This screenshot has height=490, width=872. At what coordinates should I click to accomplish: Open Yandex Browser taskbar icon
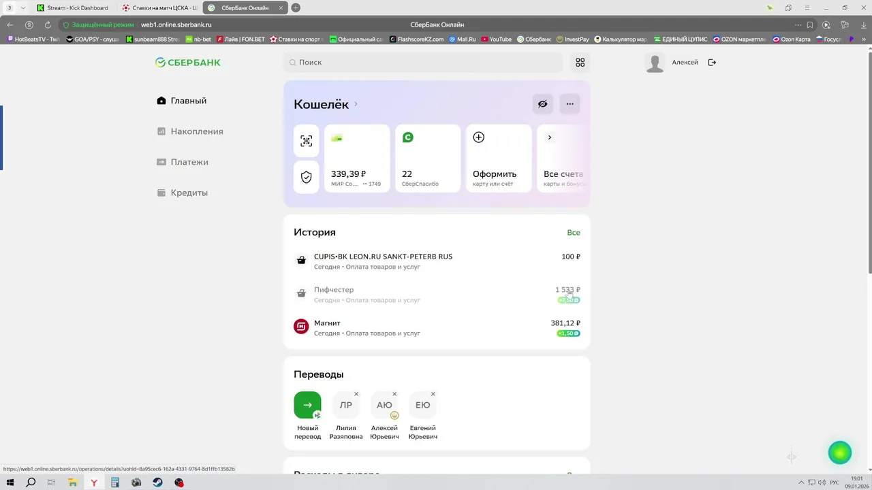click(x=94, y=483)
